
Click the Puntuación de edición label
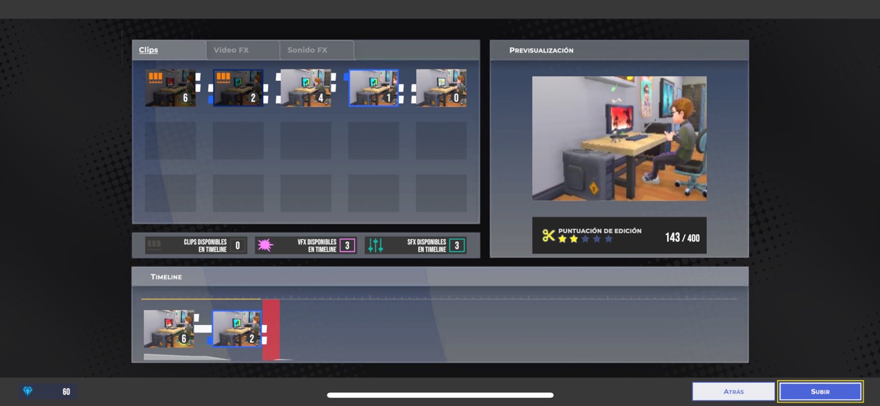point(600,231)
